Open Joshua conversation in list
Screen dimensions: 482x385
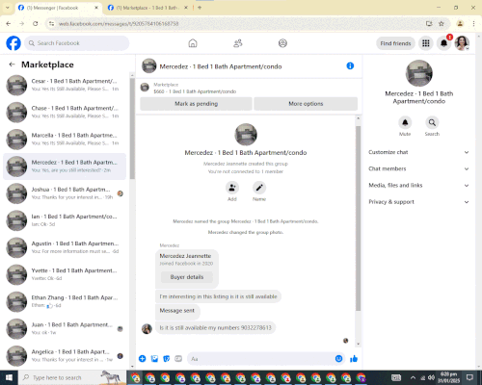[x=65, y=193]
